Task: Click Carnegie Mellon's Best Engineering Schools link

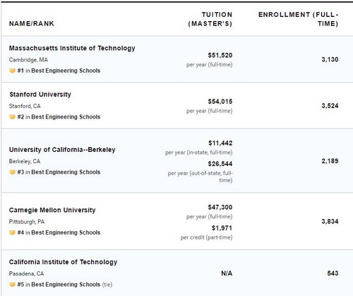Action: tap(66, 232)
